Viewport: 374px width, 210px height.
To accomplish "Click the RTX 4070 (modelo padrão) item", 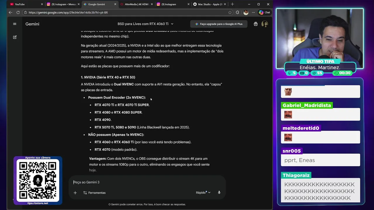I will click(116, 150).
